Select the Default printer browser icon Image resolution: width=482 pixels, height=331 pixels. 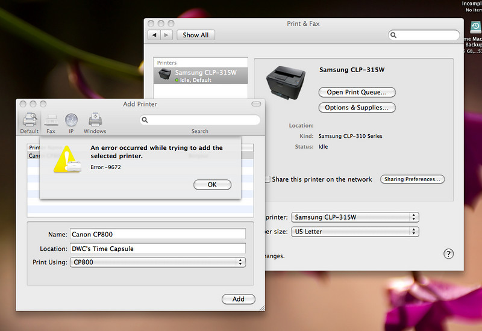(x=30, y=120)
